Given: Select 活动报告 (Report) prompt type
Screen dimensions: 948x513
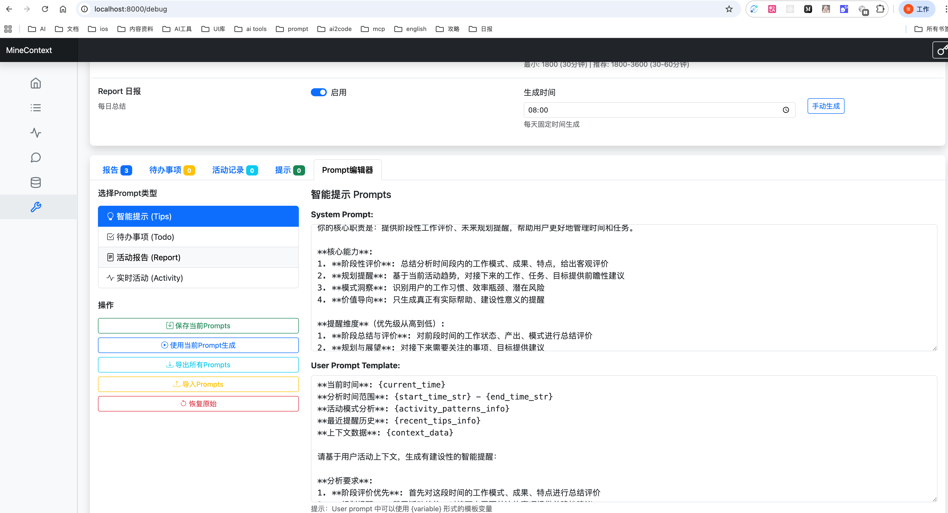Looking at the screenshot, I should point(198,257).
